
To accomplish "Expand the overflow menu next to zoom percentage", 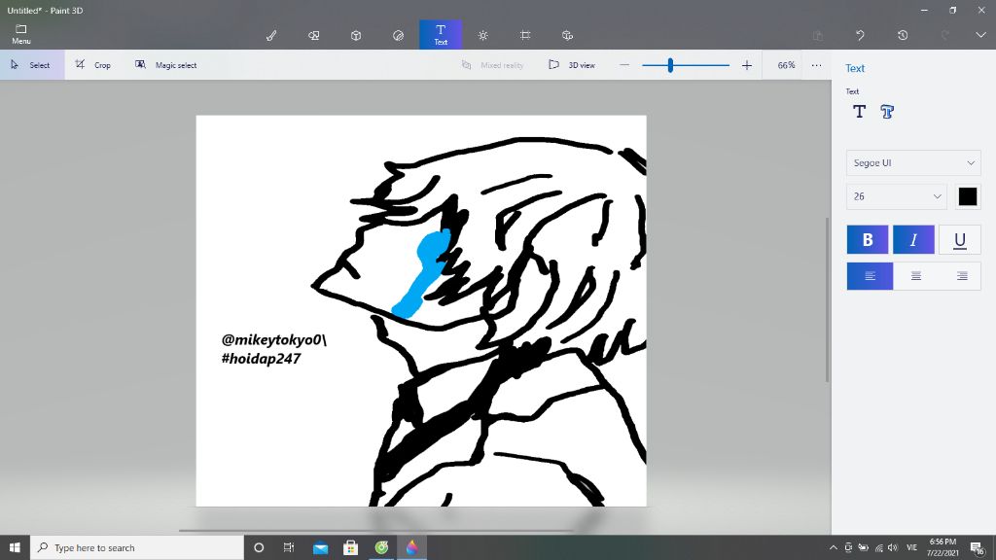I will pyautogui.click(x=815, y=65).
